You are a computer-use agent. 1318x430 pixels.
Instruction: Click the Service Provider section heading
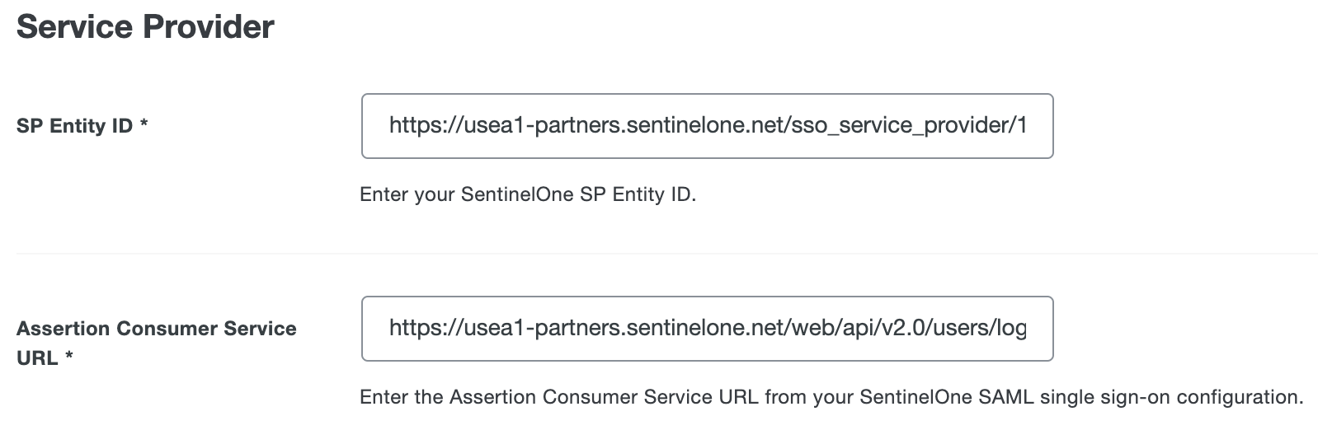click(x=145, y=27)
